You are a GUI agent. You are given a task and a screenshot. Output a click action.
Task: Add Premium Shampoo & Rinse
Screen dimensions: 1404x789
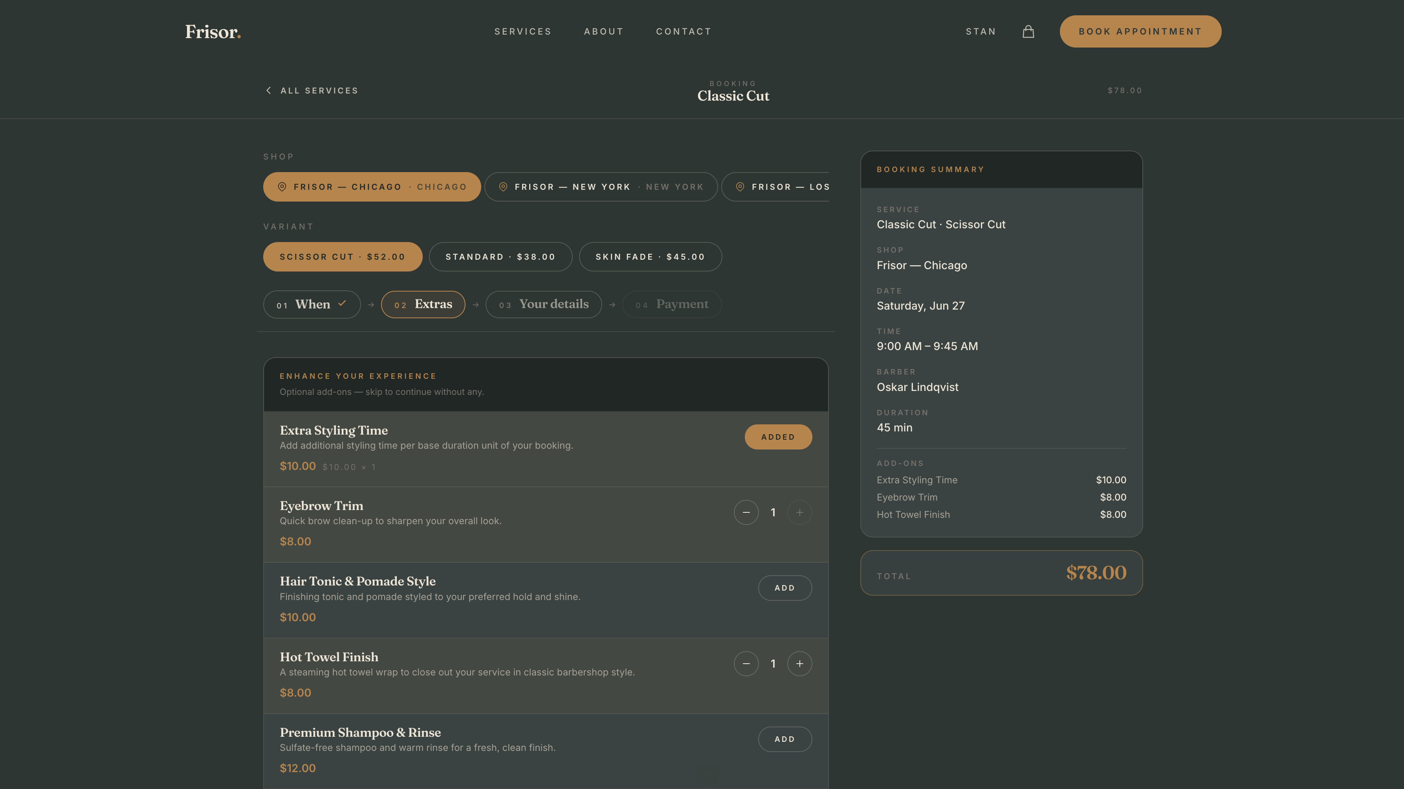click(x=784, y=739)
